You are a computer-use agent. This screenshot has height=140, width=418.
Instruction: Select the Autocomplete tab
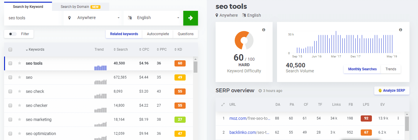point(158,34)
